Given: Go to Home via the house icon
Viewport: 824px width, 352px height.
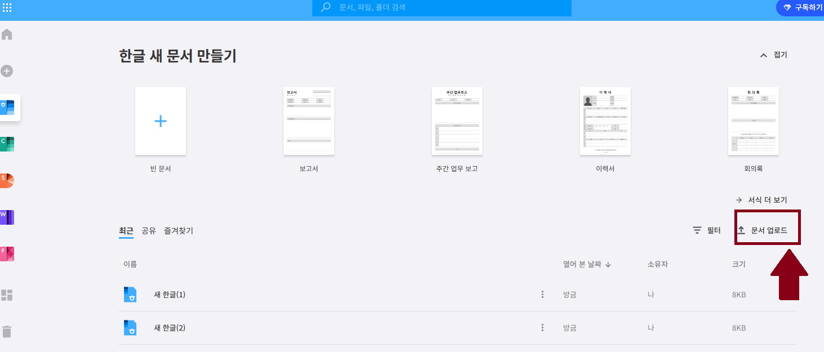Looking at the screenshot, I should click(x=7, y=34).
